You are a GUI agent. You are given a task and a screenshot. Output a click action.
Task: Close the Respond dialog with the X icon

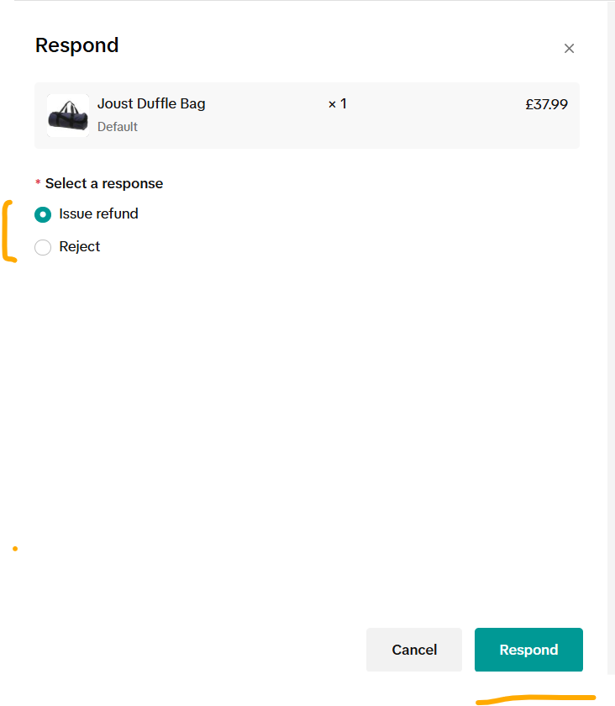(x=569, y=48)
